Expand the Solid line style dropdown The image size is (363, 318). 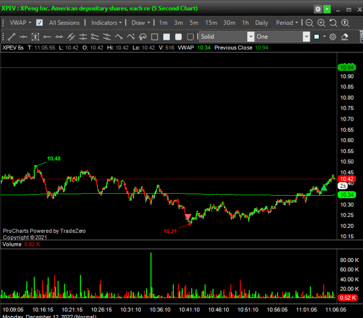(251, 37)
